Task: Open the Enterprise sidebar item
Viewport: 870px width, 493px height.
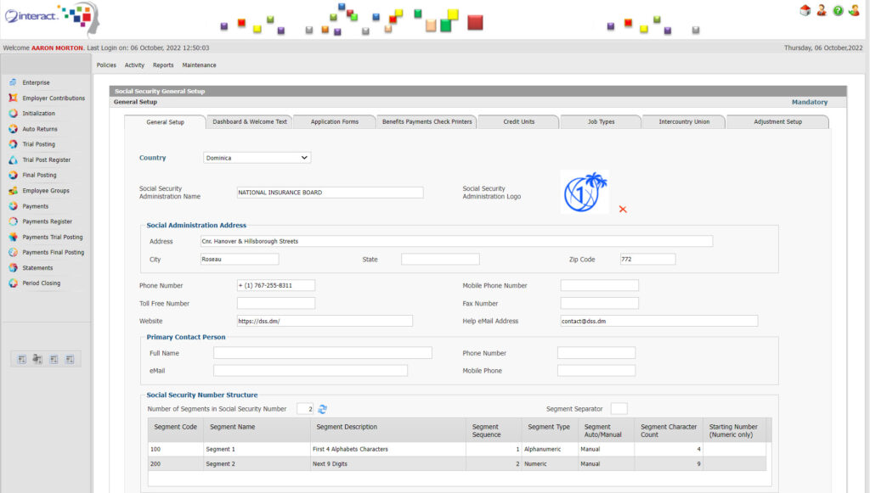Action: (x=36, y=82)
